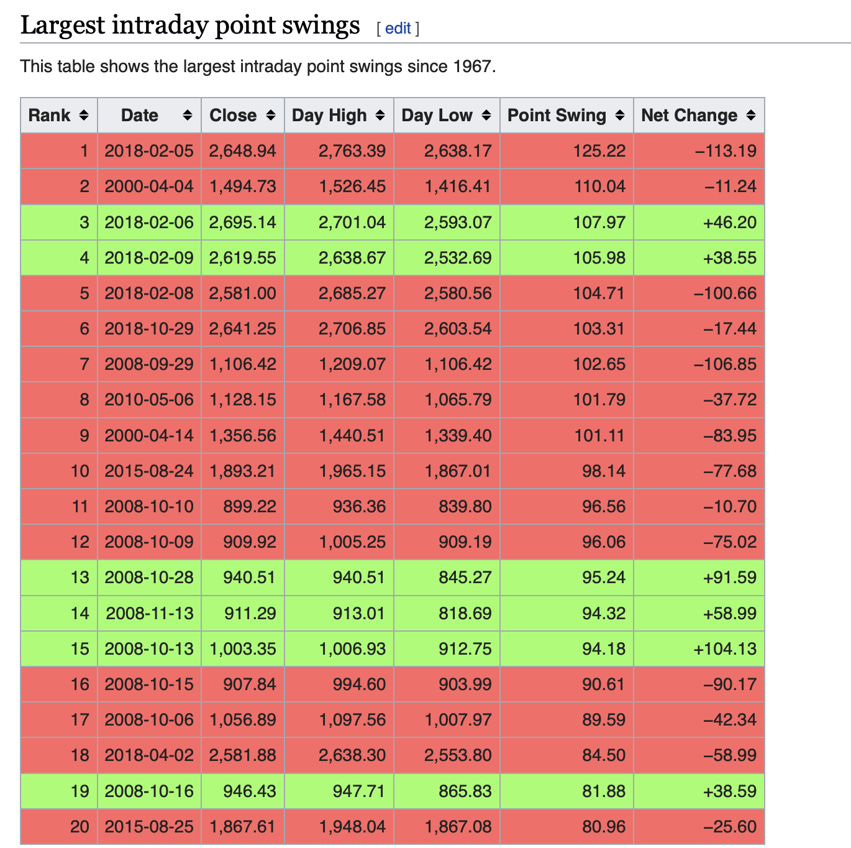Click the Close column header label
The image size is (851, 848).
[x=233, y=116]
